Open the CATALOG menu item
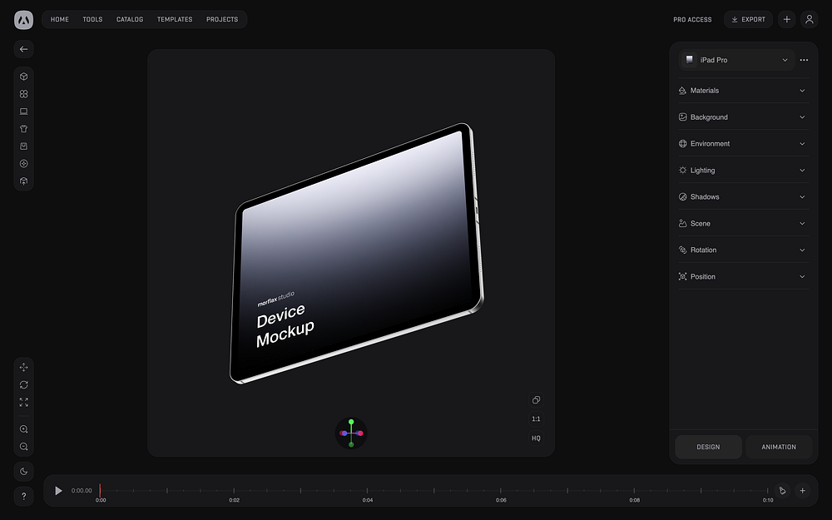832x520 pixels. [x=130, y=19]
